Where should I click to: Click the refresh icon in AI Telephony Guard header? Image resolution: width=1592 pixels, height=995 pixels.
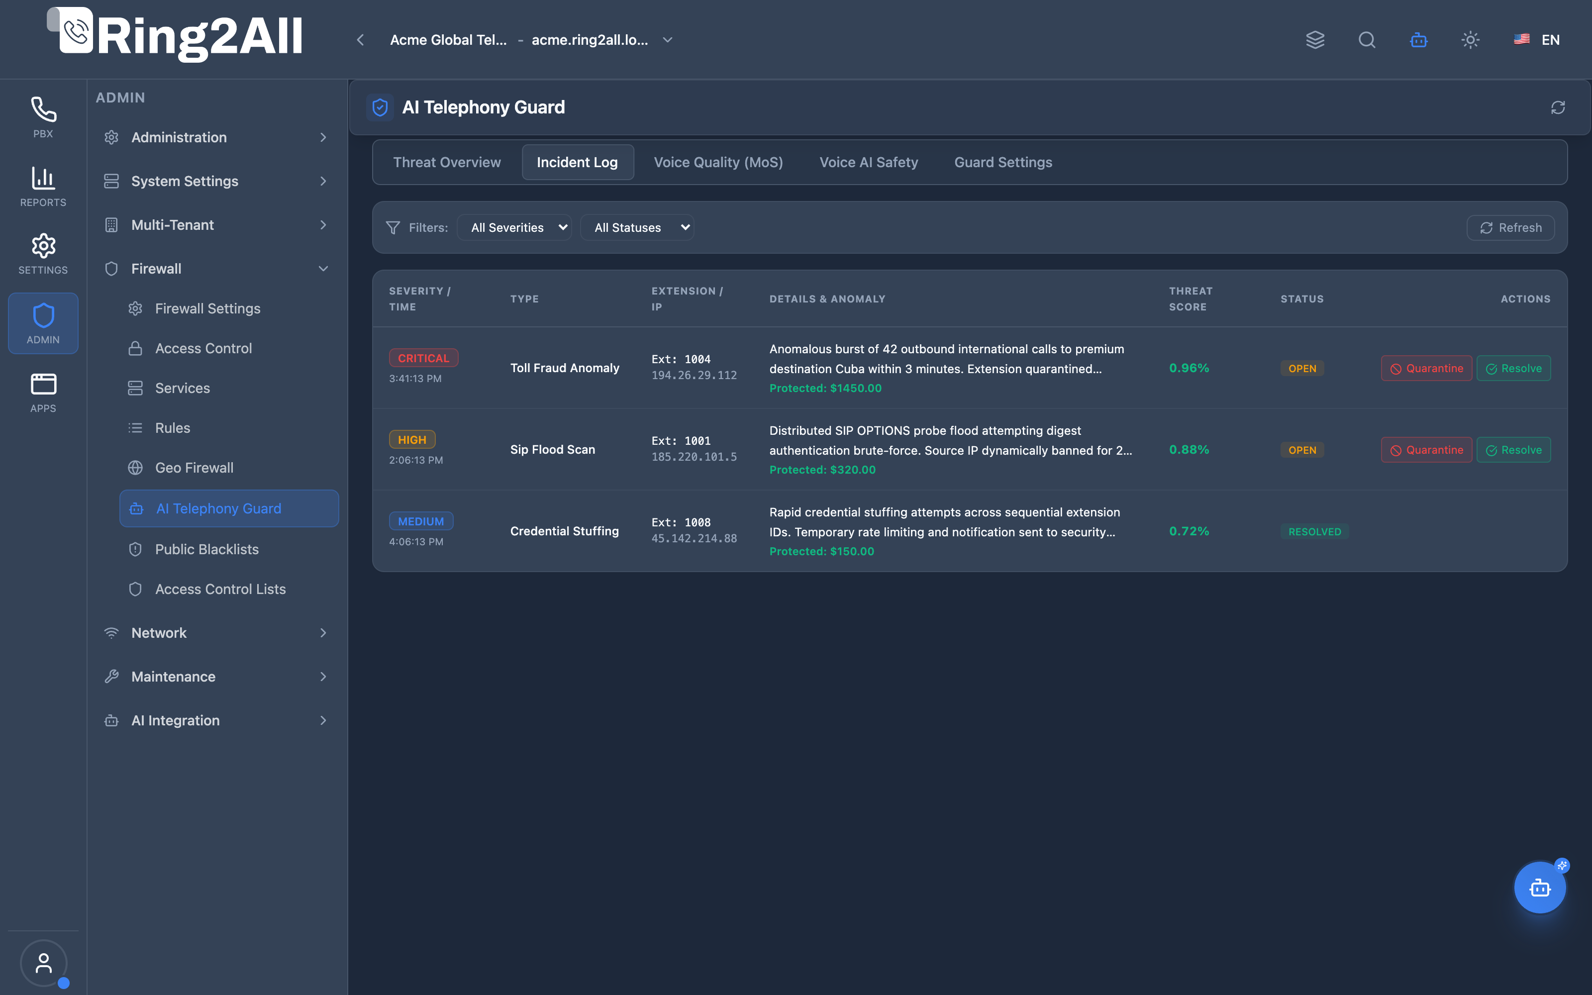(x=1558, y=107)
